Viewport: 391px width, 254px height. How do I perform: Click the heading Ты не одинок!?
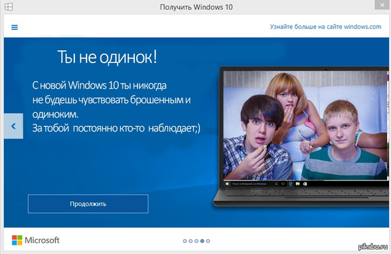pyautogui.click(x=108, y=57)
